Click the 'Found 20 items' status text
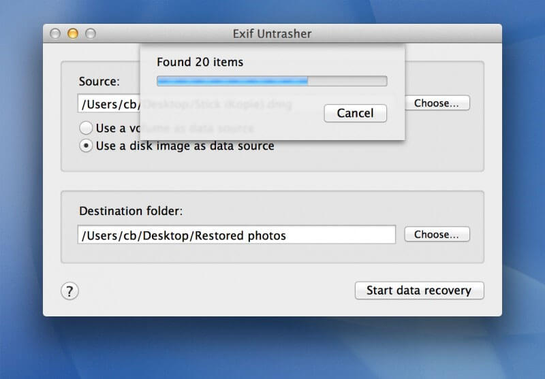This screenshot has height=379, width=545. (200, 62)
